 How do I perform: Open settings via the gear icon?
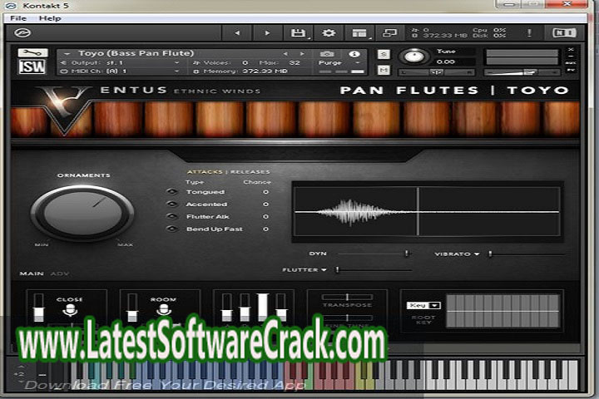tap(329, 33)
